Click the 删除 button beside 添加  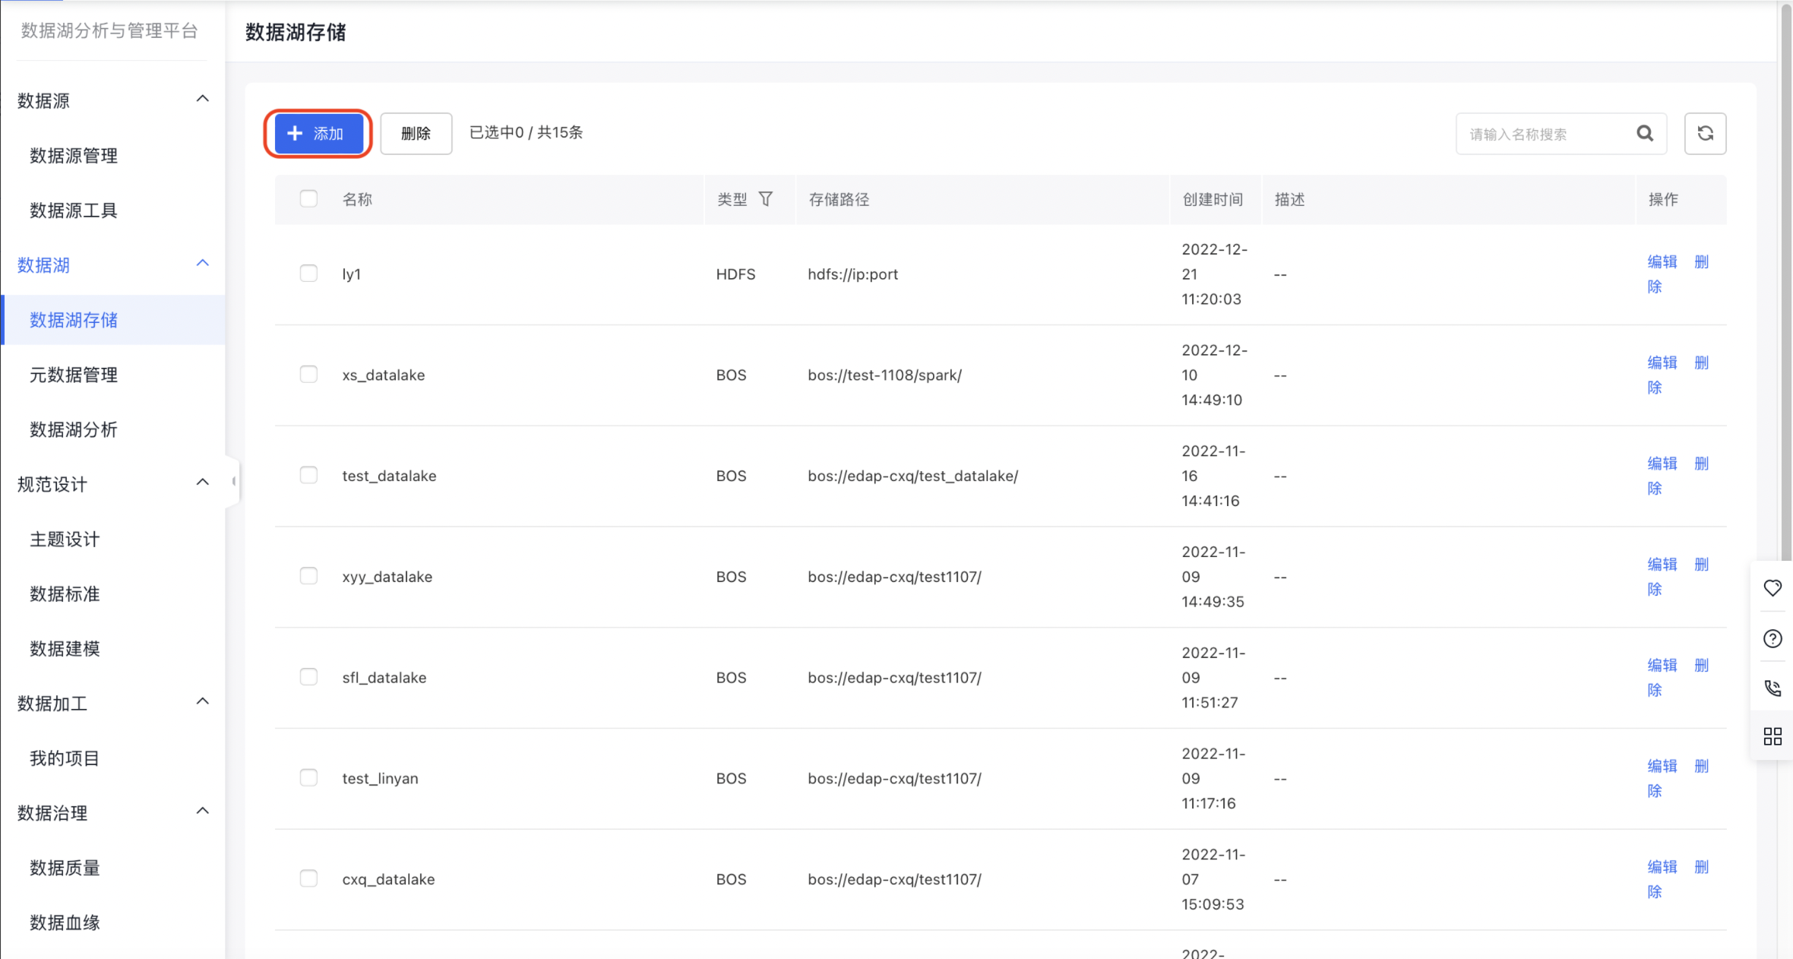click(x=416, y=134)
